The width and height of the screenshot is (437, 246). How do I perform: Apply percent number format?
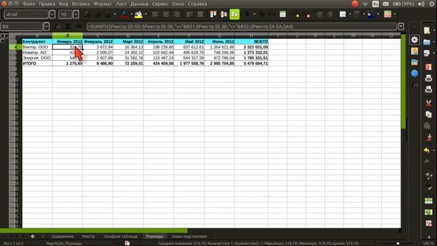(262, 14)
